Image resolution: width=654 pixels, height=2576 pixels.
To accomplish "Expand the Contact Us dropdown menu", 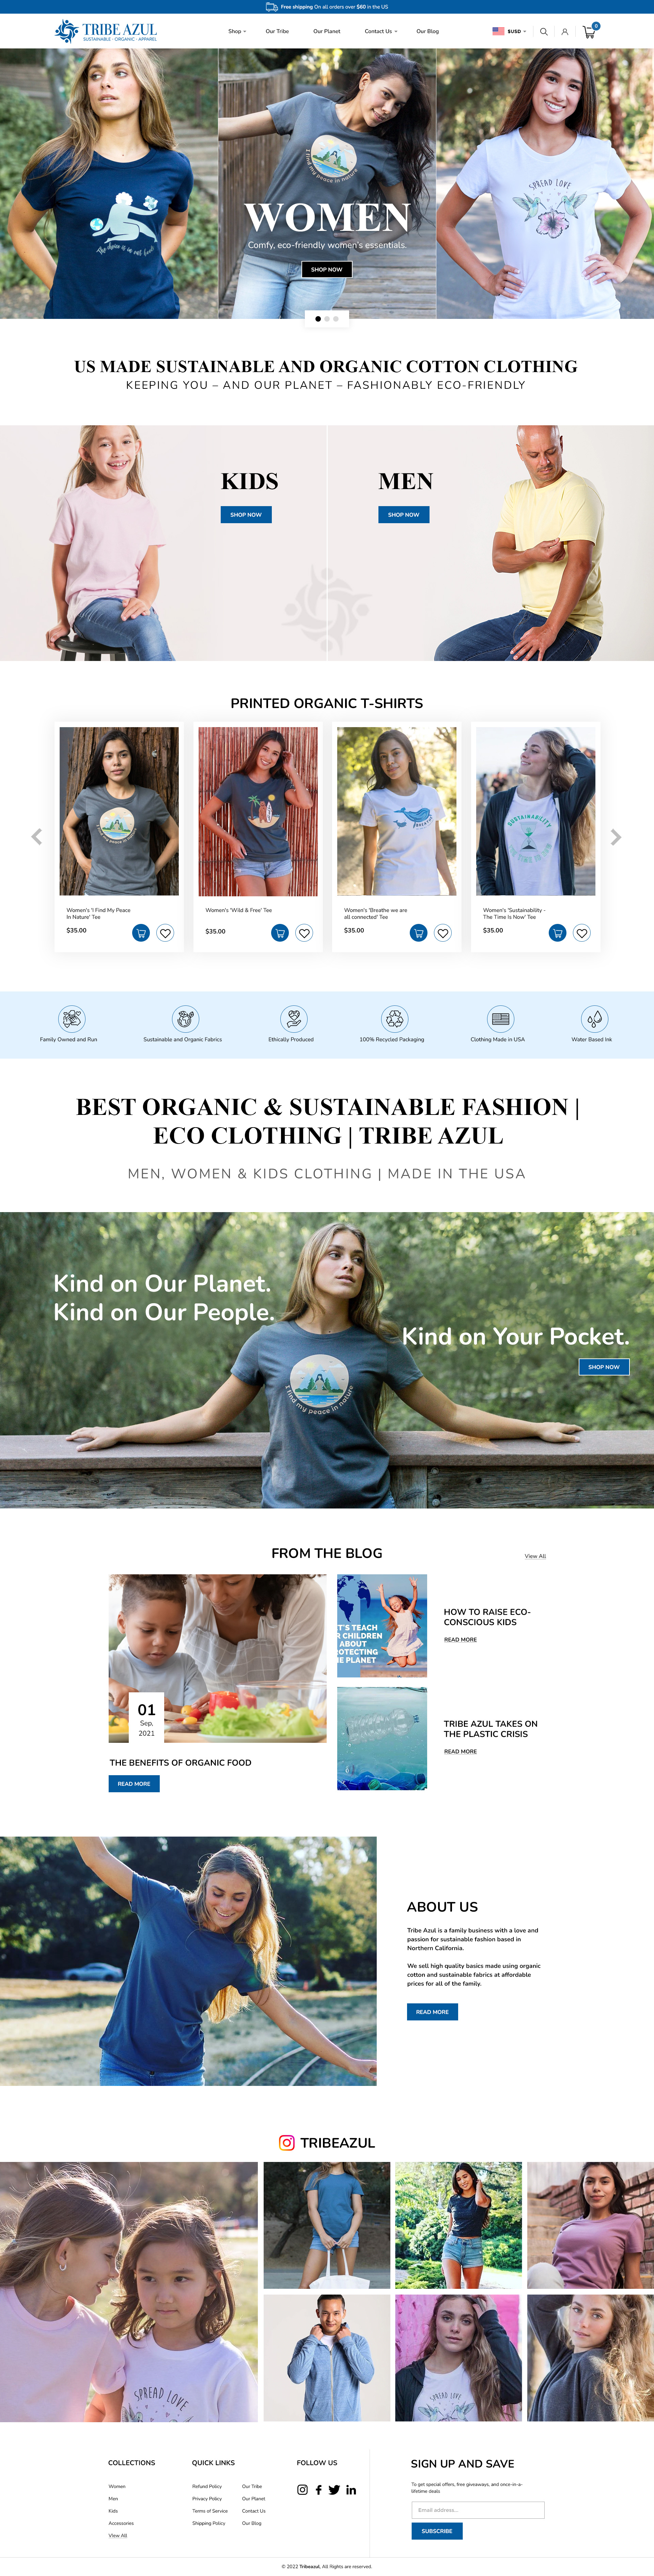I will pos(380,31).
